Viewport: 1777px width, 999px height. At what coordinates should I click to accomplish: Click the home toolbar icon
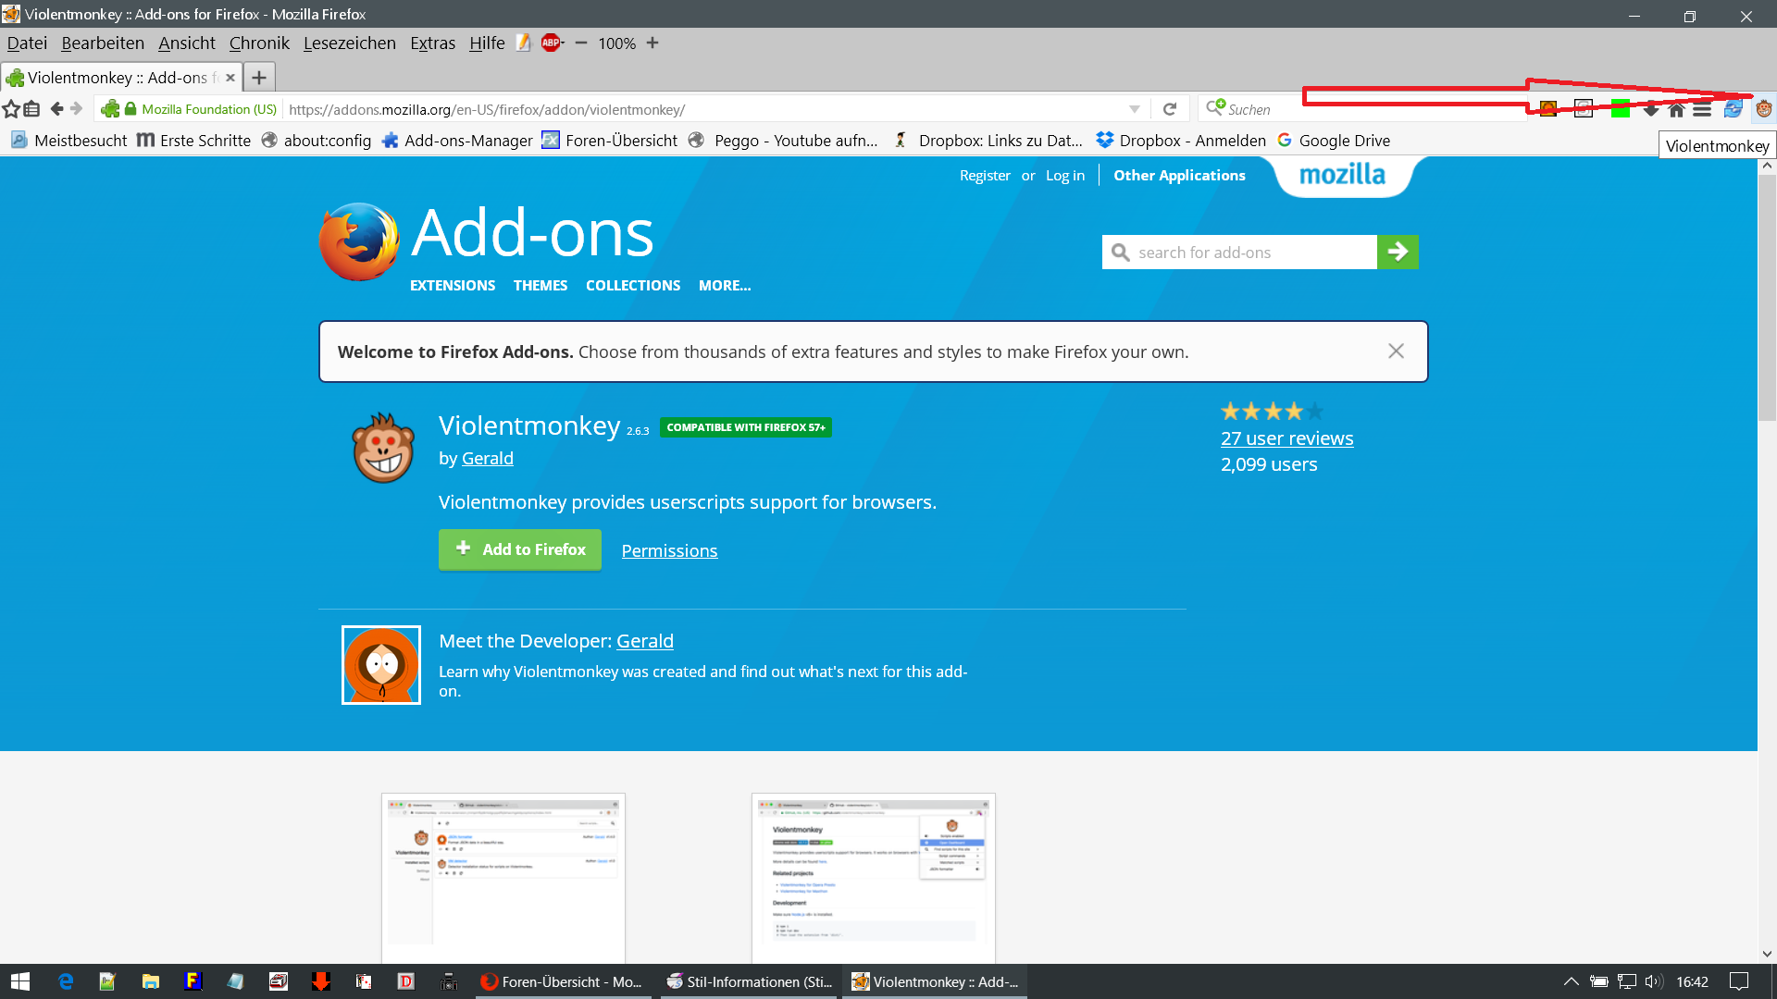pos(1676,109)
